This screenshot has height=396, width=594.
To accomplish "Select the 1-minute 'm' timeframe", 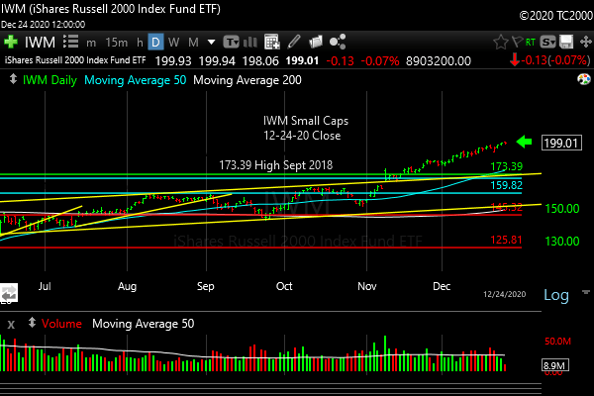I will [91, 43].
